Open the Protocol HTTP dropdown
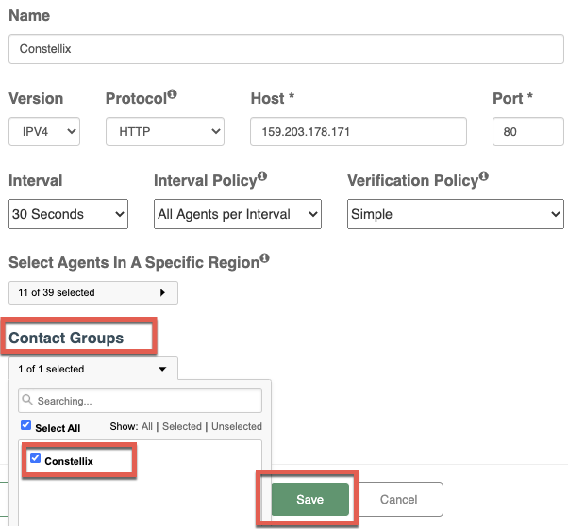 (x=165, y=131)
